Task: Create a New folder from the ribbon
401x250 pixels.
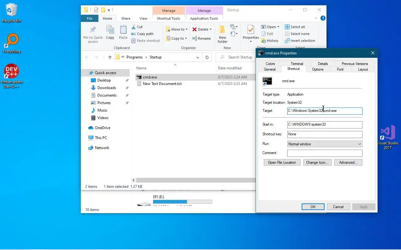Action: pos(222,34)
